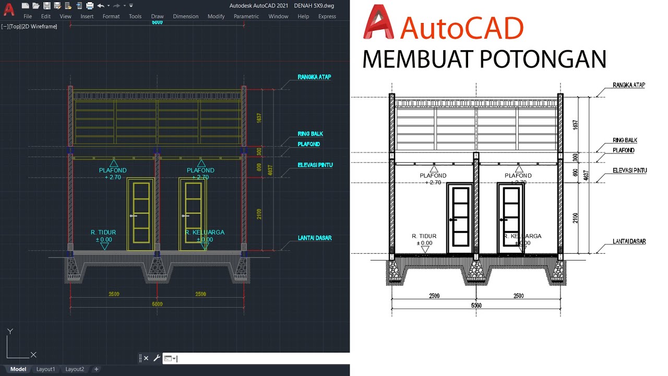Expand the Redo history dropdown arrow
This screenshot has width=668, height=376.
tap(125, 6)
